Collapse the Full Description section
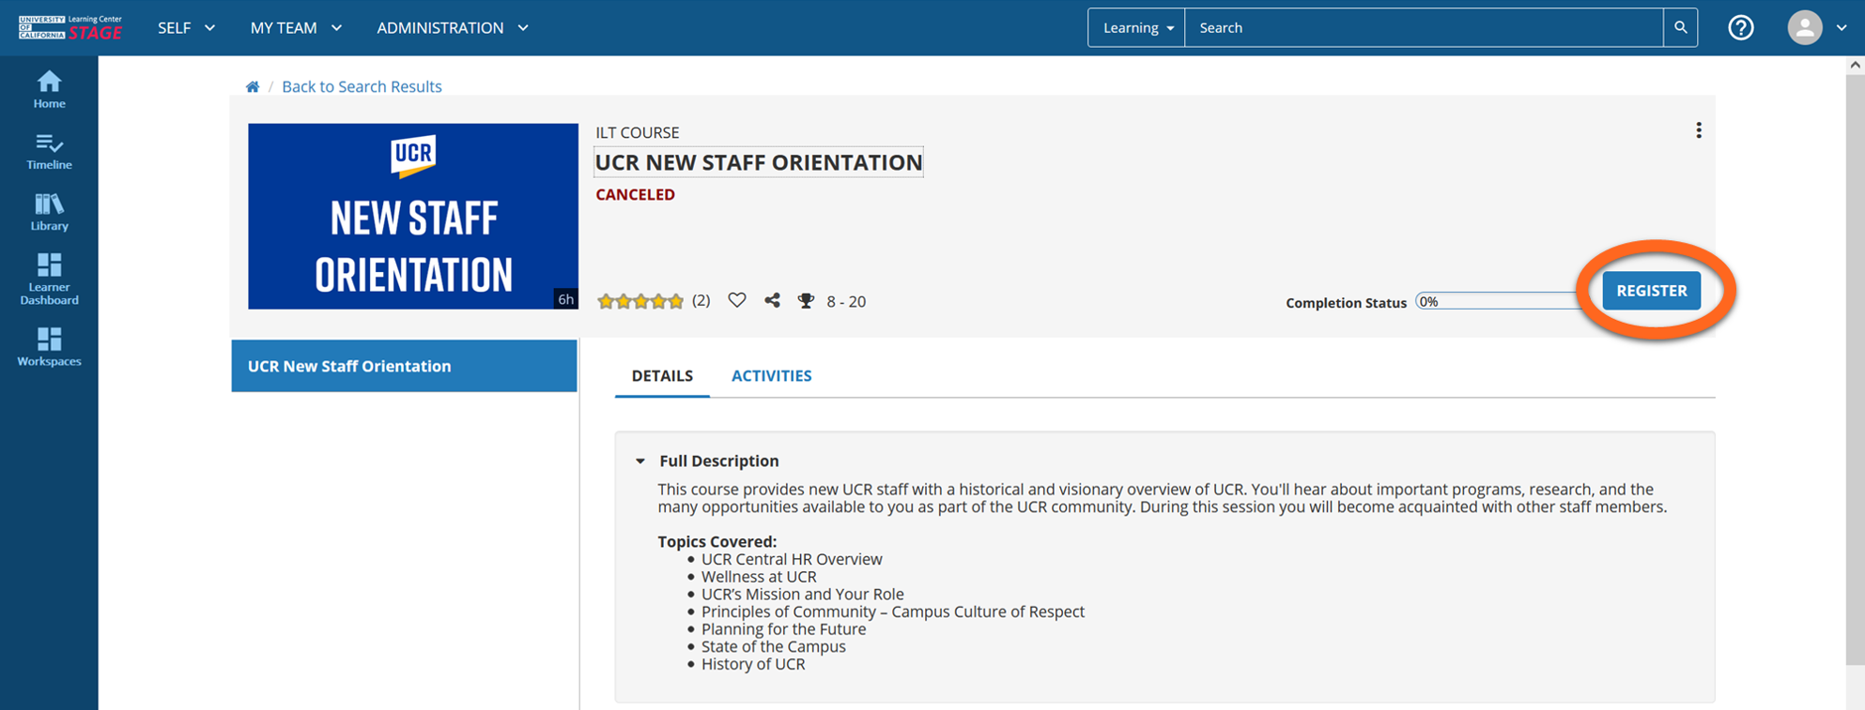 (640, 461)
